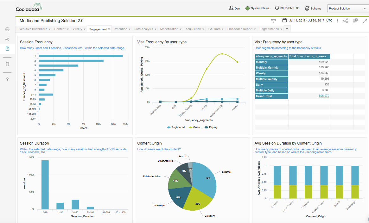Expand the Content tab dropdown arrow
The image size is (369, 223).
(68, 29)
